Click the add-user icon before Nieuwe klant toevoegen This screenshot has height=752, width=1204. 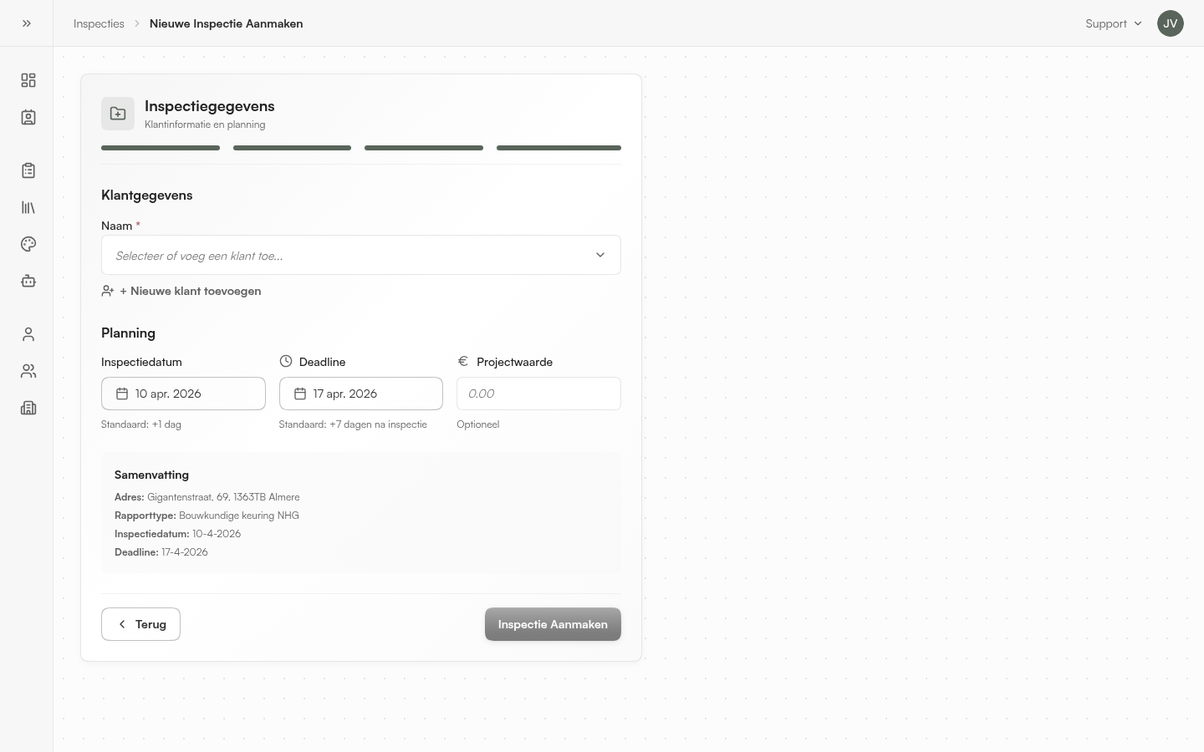tap(108, 291)
